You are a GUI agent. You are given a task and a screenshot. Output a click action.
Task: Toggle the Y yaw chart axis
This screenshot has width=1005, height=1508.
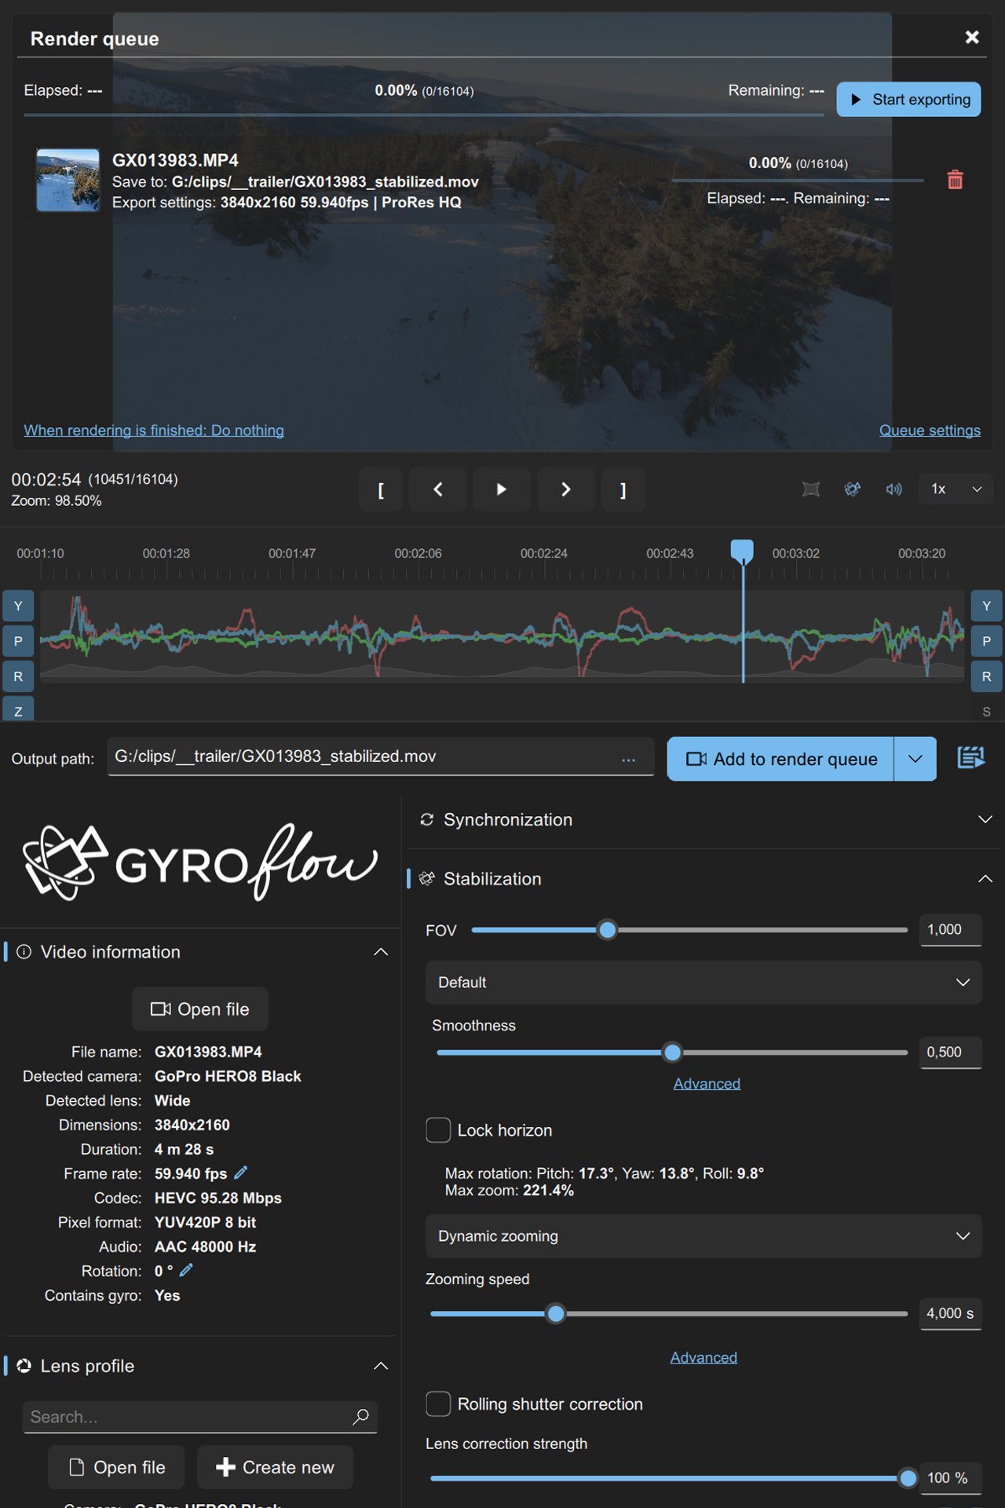tap(18, 606)
